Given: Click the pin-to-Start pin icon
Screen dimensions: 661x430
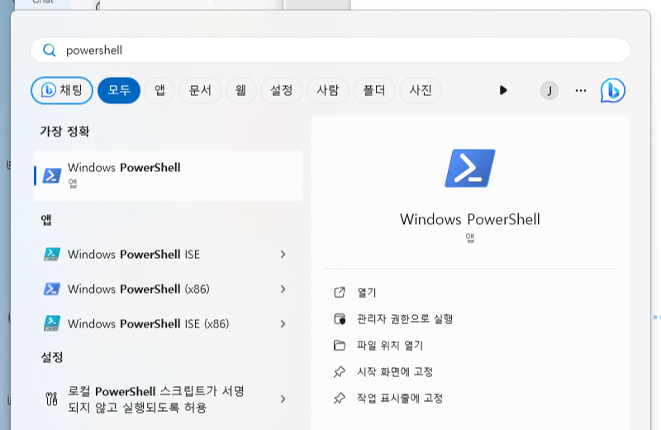Looking at the screenshot, I should tap(340, 372).
